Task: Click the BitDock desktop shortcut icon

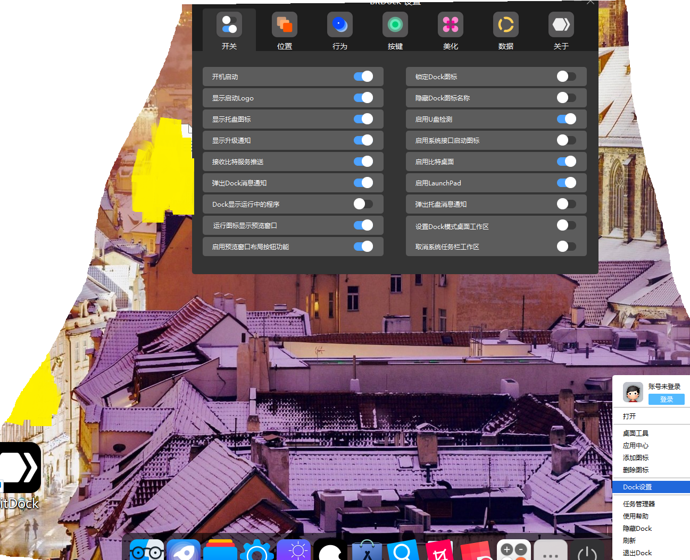Action: 20,469
